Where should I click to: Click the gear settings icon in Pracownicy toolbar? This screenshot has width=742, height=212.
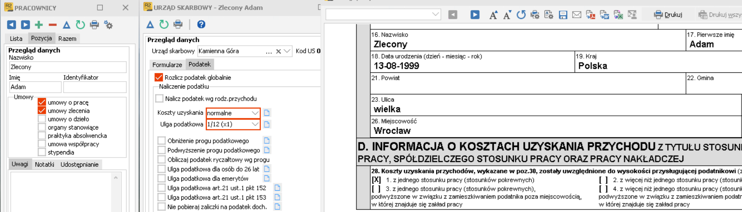(108, 25)
